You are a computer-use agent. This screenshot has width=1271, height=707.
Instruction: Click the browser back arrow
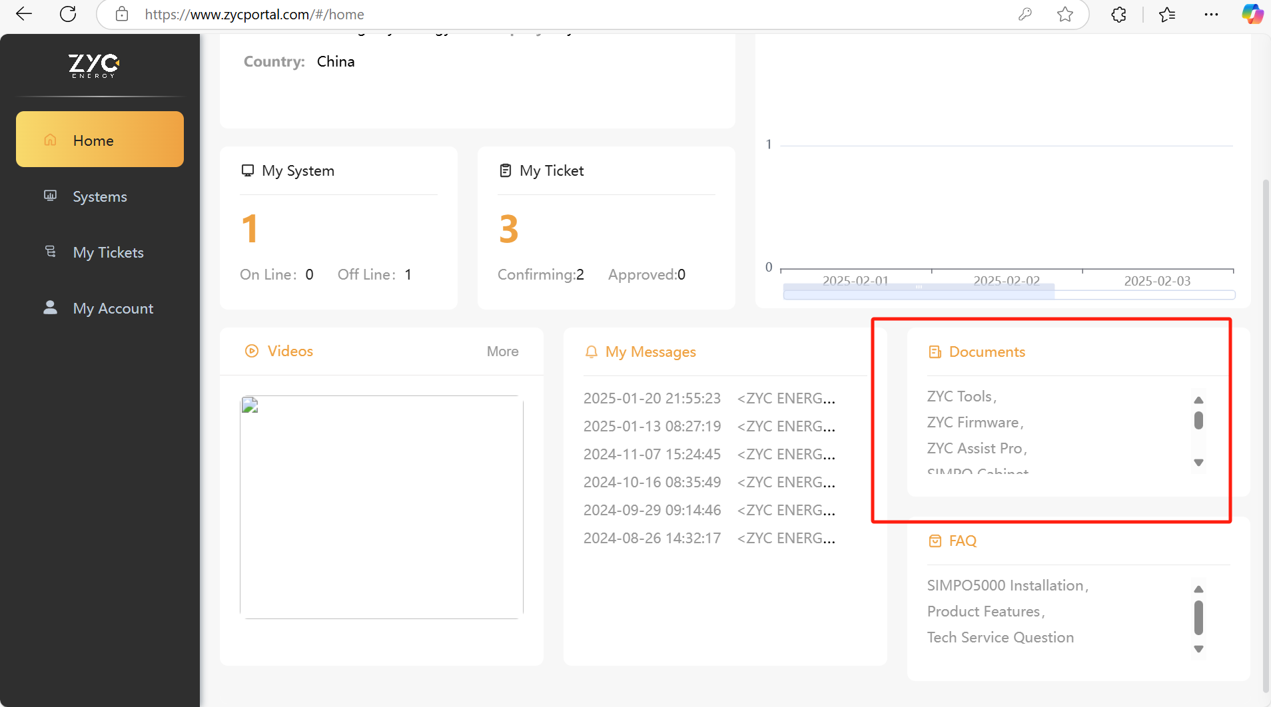24,14
